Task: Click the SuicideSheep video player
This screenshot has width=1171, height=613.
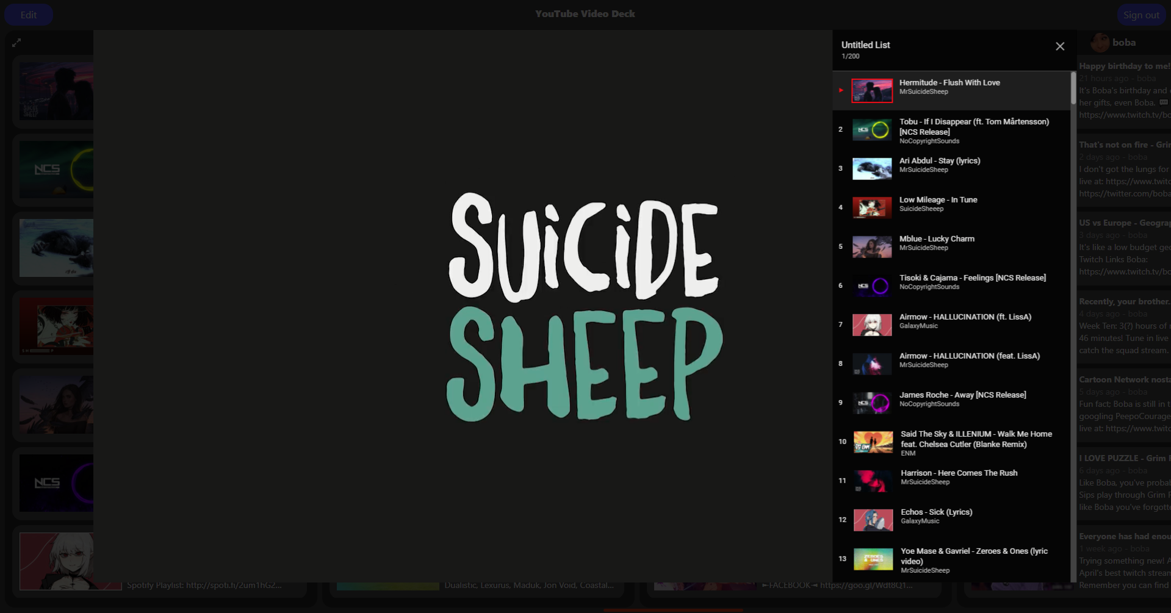Action: 463,306
